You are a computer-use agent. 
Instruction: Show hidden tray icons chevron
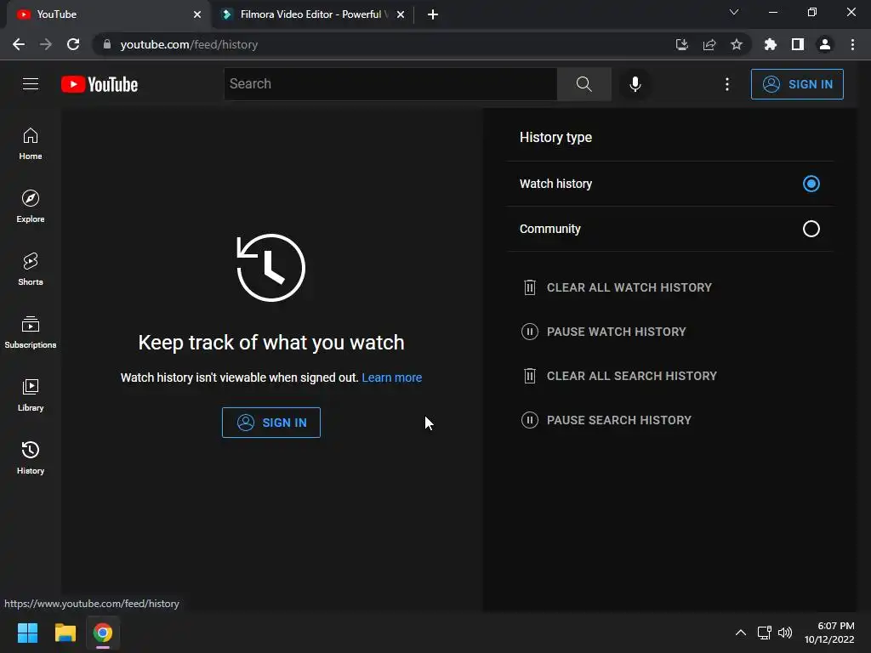(x=741, y=633)
